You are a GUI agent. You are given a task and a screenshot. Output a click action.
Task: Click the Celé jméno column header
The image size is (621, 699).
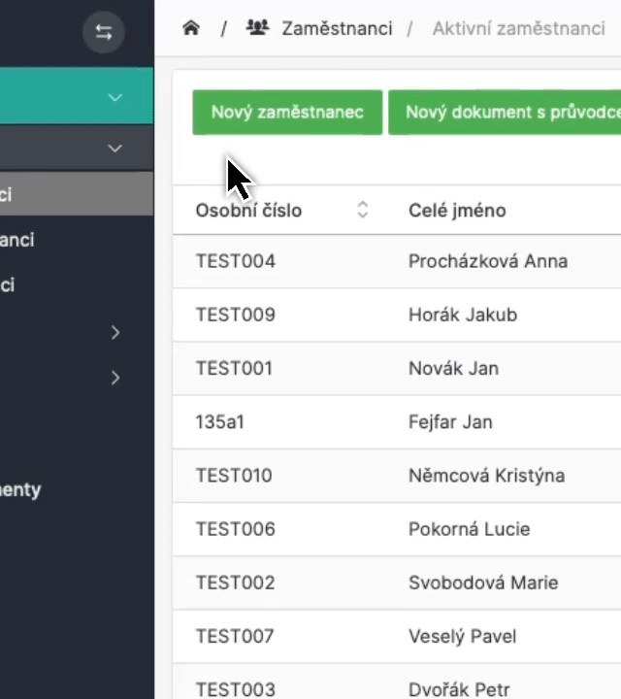point(457,211)
